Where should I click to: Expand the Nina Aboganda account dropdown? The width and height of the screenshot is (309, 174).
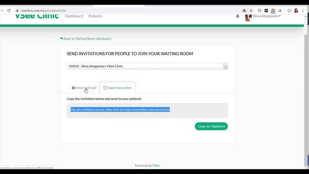267,16
